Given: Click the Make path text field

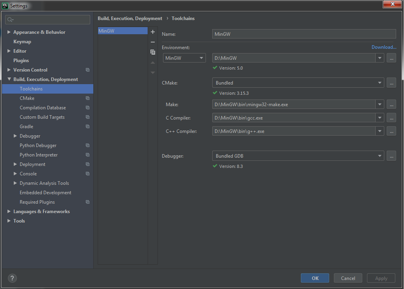Looking at the screenshot, I should pos(294,105).
